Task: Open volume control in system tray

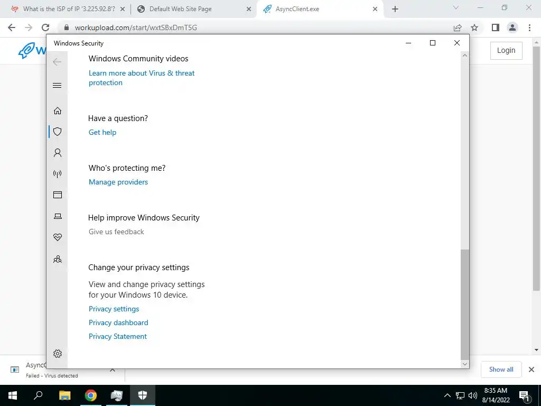Action: point(473,395)
